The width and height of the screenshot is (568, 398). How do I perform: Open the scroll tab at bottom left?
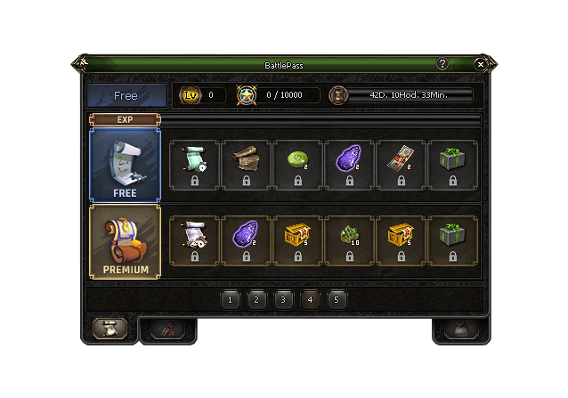(x=110, y=329)
